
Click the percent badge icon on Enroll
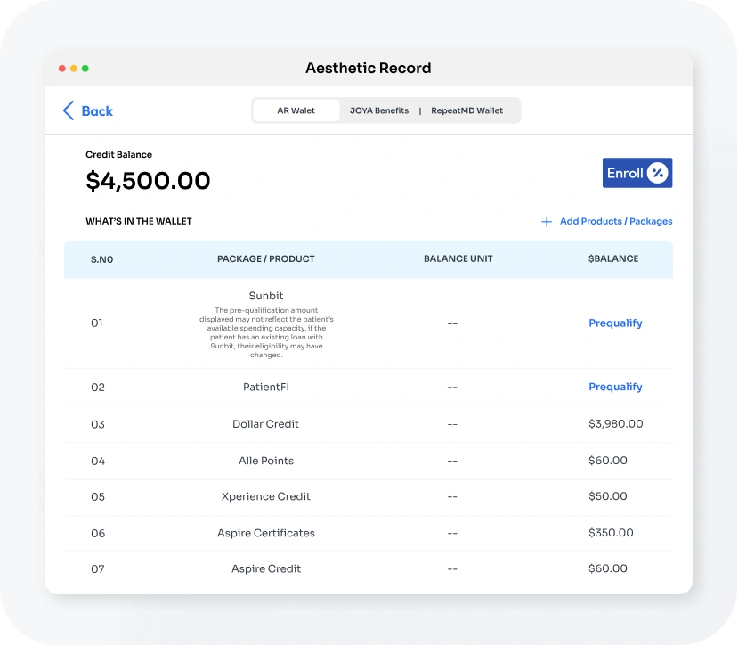(x=658, y=173)
